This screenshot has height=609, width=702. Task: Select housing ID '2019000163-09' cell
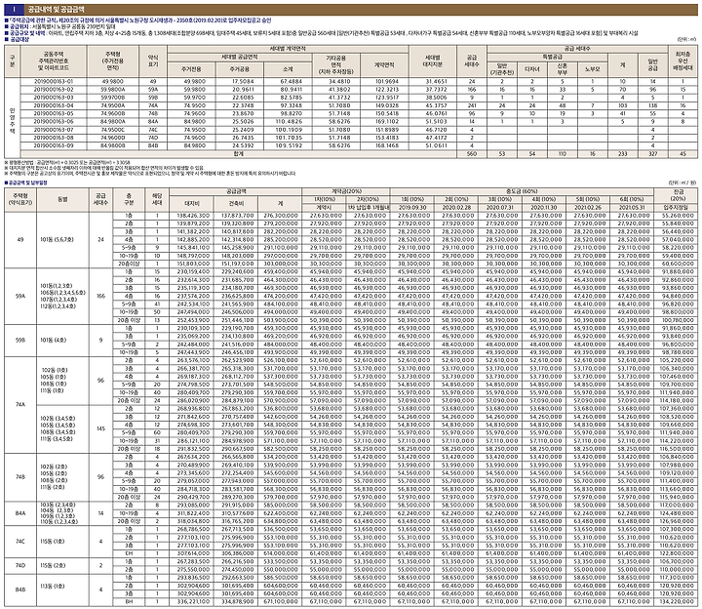pyautogui.click(x=54, y=145)
